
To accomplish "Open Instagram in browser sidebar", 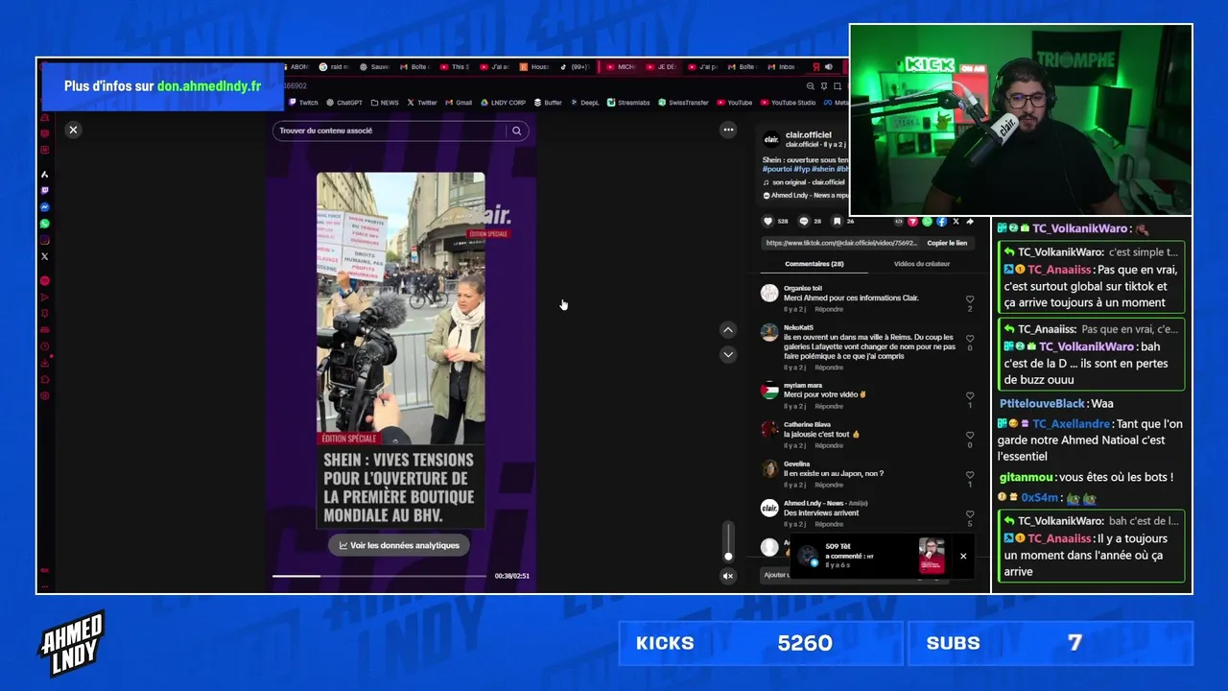I will point(44,240).
